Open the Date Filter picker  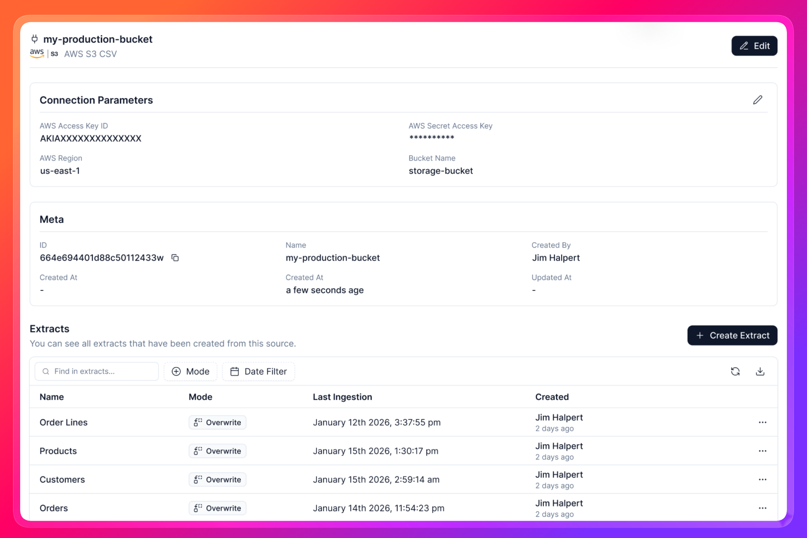(258, 372)
